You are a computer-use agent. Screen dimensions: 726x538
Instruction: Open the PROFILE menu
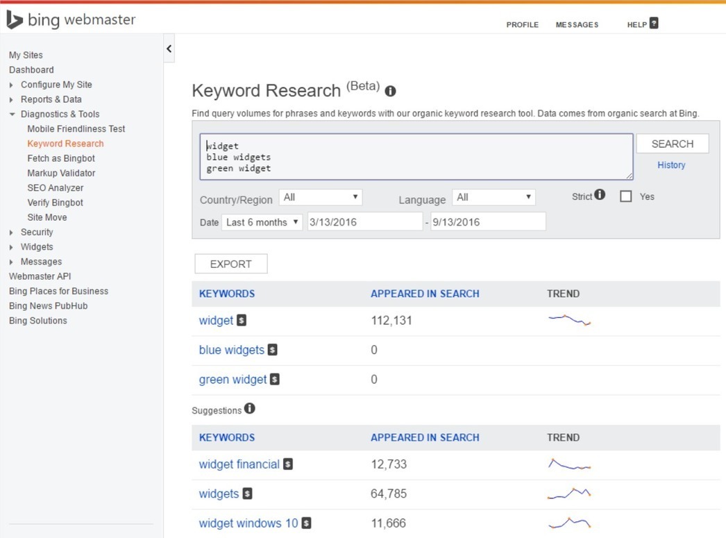click(522, 24)
